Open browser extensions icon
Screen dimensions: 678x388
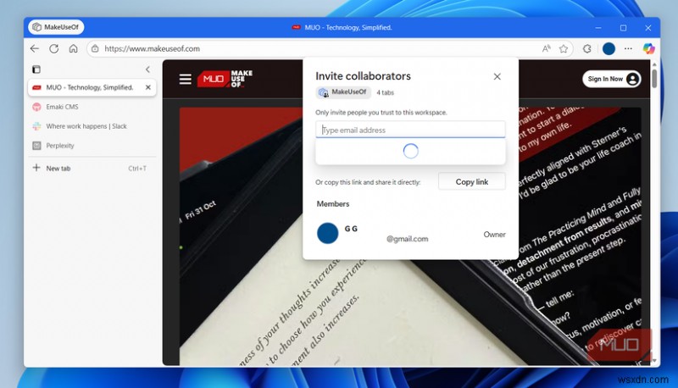587,49
